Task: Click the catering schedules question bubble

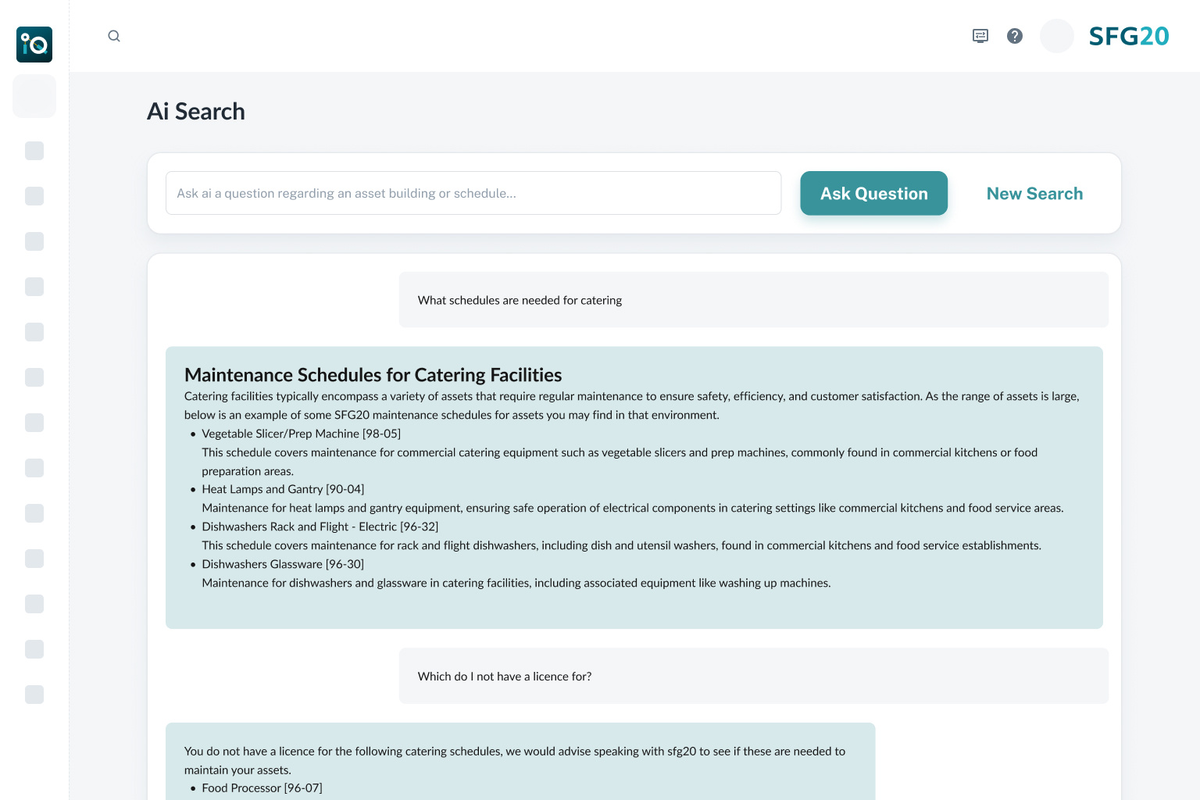Action: 753,299
